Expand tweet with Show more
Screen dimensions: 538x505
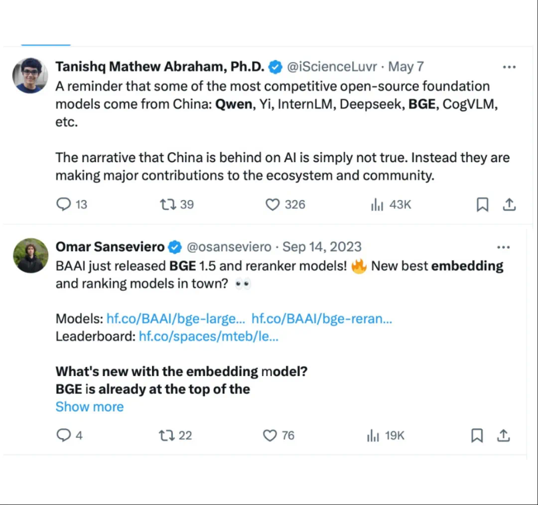(90, 406)
